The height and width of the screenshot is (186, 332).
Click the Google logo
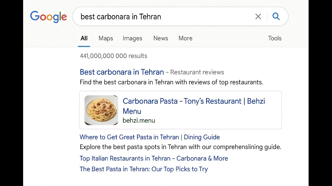49,17
